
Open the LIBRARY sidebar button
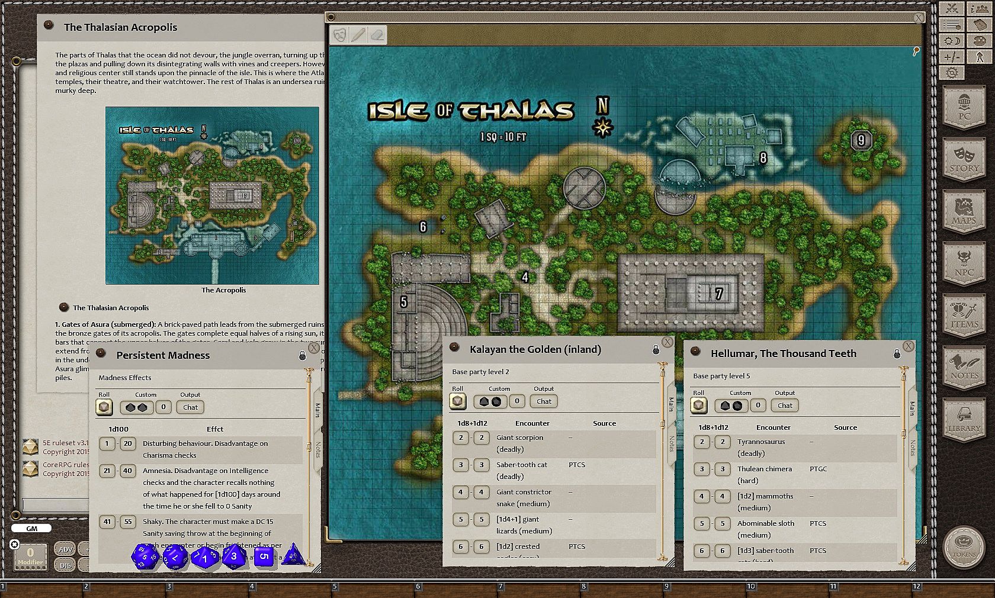(964, 419)
